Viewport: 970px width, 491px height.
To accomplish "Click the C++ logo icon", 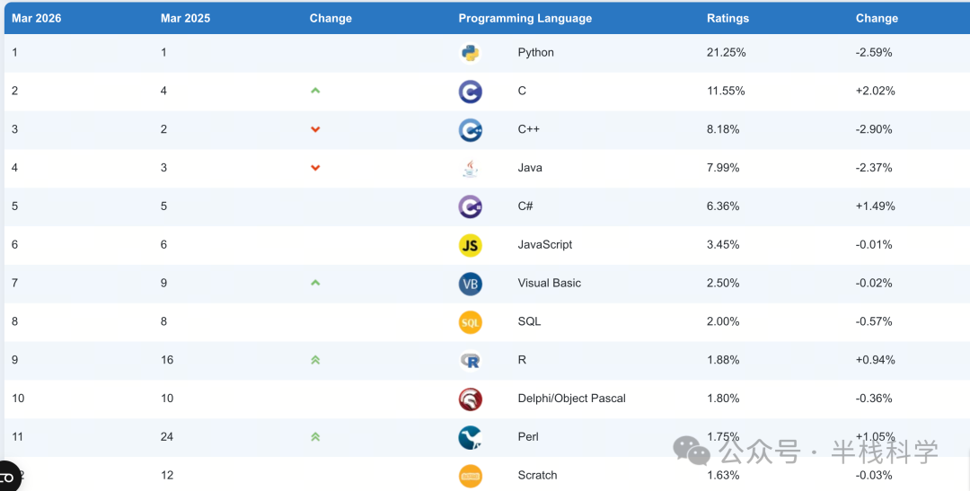I will coord(470,130).
